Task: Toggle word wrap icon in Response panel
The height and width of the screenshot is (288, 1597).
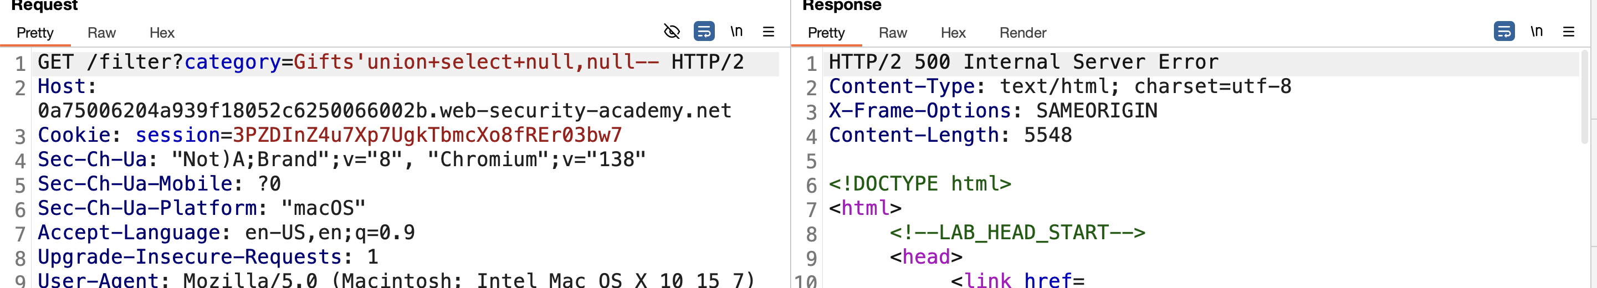Action: pyautogui.click(x=1504, y=32)
